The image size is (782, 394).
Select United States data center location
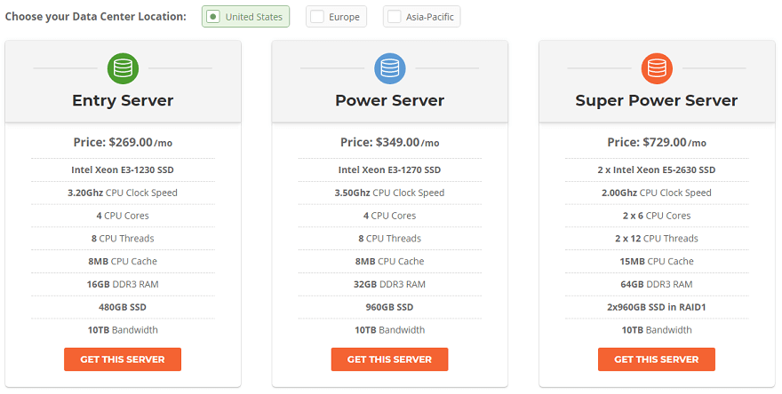click(246, 17)
